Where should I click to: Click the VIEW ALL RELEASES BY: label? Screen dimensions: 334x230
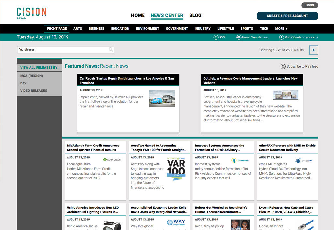tap(39, 68)
